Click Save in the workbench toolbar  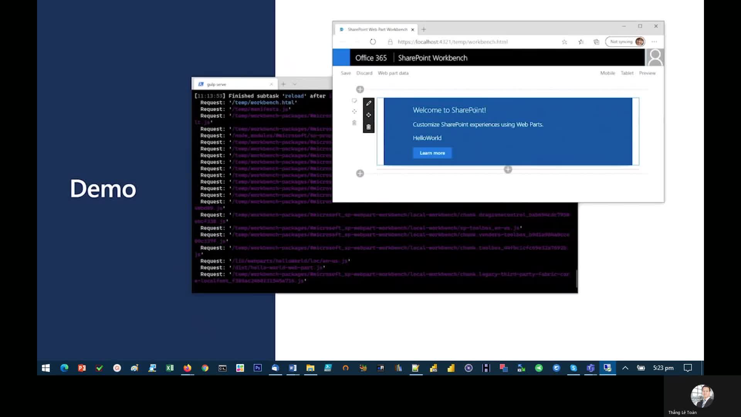[x=346, y=73]
